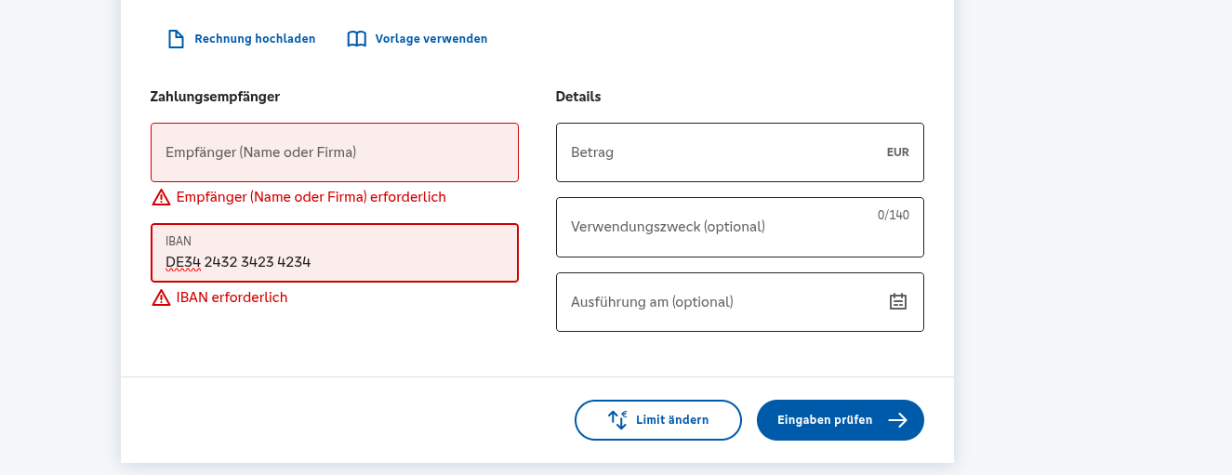Click the right arrow icon in Eingaben prüfen

tap(897, 420)
